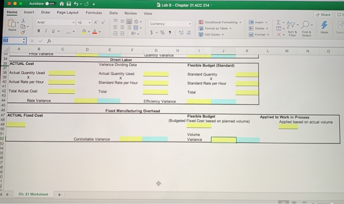Image resolution: width=344 pixels, height=204 pixels.
Task: Open the Insert ribbon tab
Action: pyautogui.click(x=29, y=12)
